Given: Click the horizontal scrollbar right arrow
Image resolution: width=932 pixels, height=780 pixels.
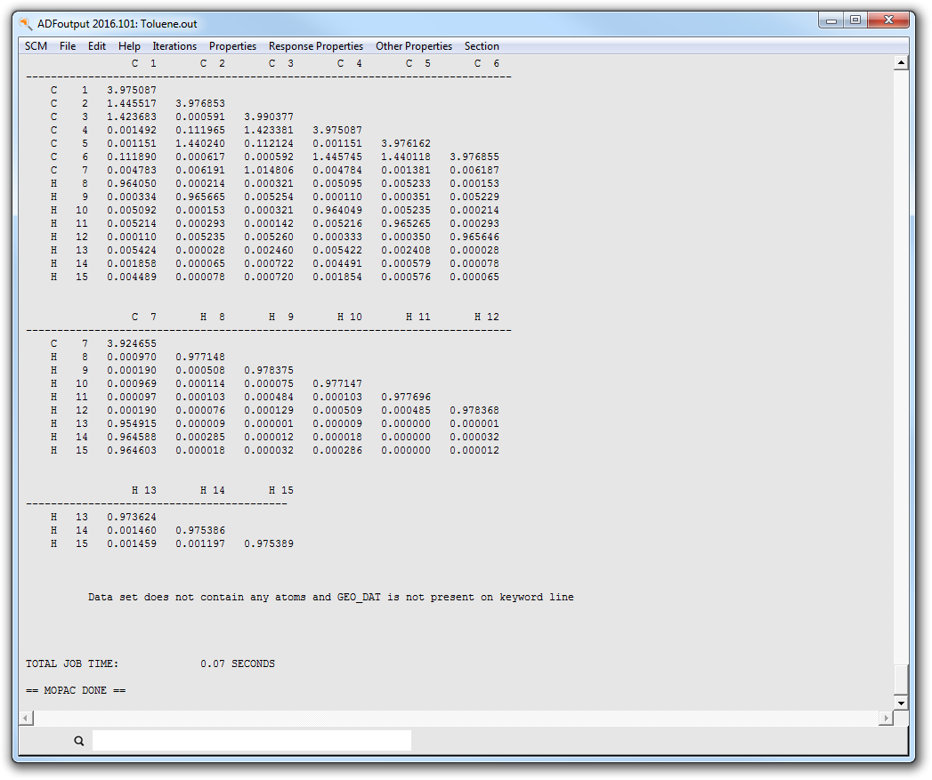Looking at the screenshot, I should 886,718.
